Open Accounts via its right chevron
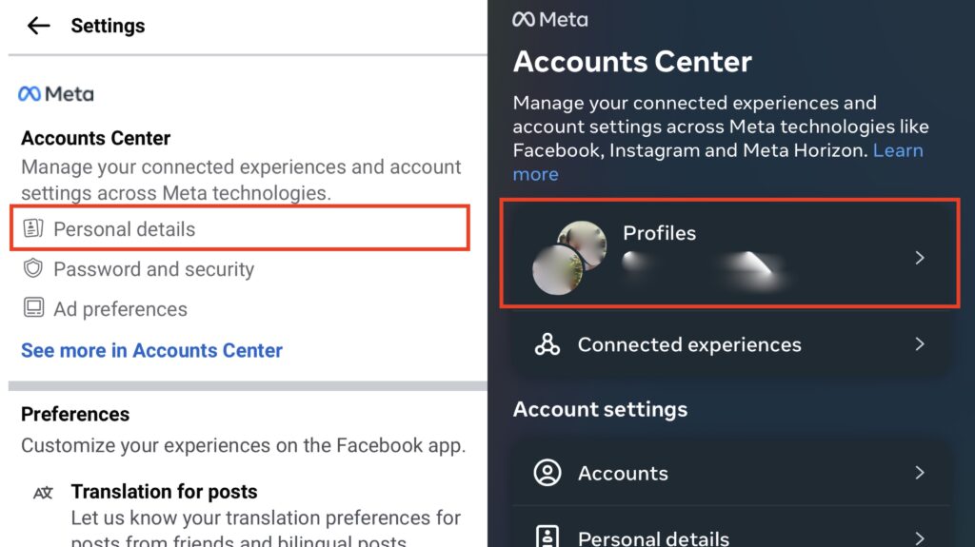The height and width of the screenshot is (547, 975). (x=919, y=473)
